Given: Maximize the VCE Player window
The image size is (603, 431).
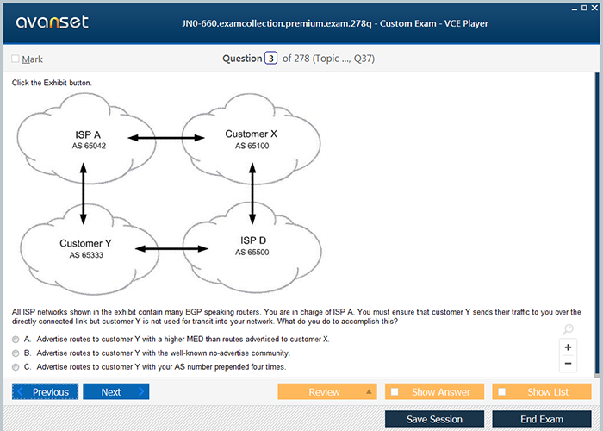Looking at the screenshot, I should 584,8.
